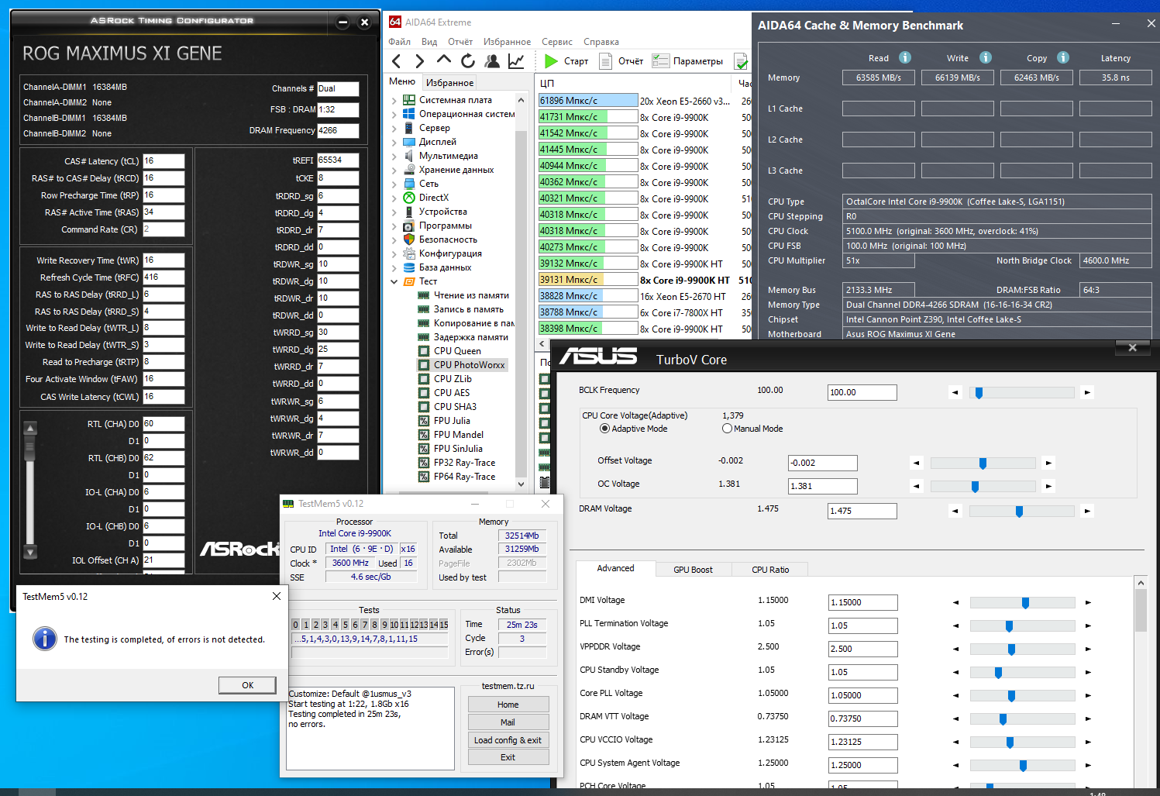Open the Файл menu in AIDA64

400,42
